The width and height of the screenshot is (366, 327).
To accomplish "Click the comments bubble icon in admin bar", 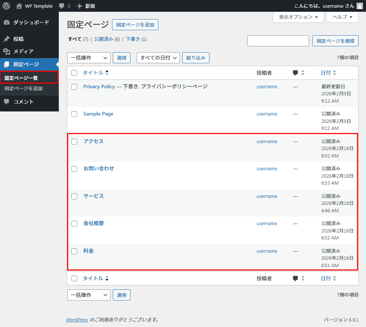I will point(62,6).
